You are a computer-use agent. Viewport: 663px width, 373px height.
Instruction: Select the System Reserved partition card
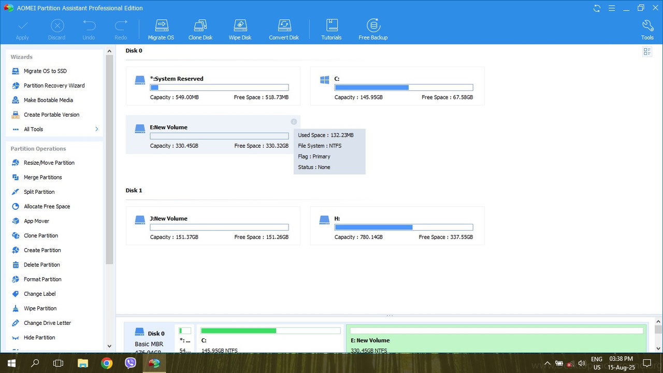click(213, 86)
